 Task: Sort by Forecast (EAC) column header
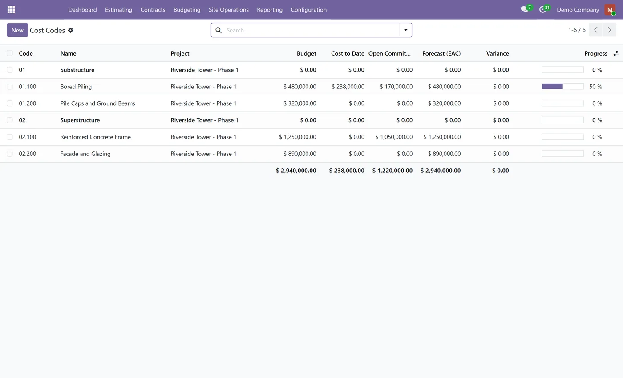click(x=441, y=53)
